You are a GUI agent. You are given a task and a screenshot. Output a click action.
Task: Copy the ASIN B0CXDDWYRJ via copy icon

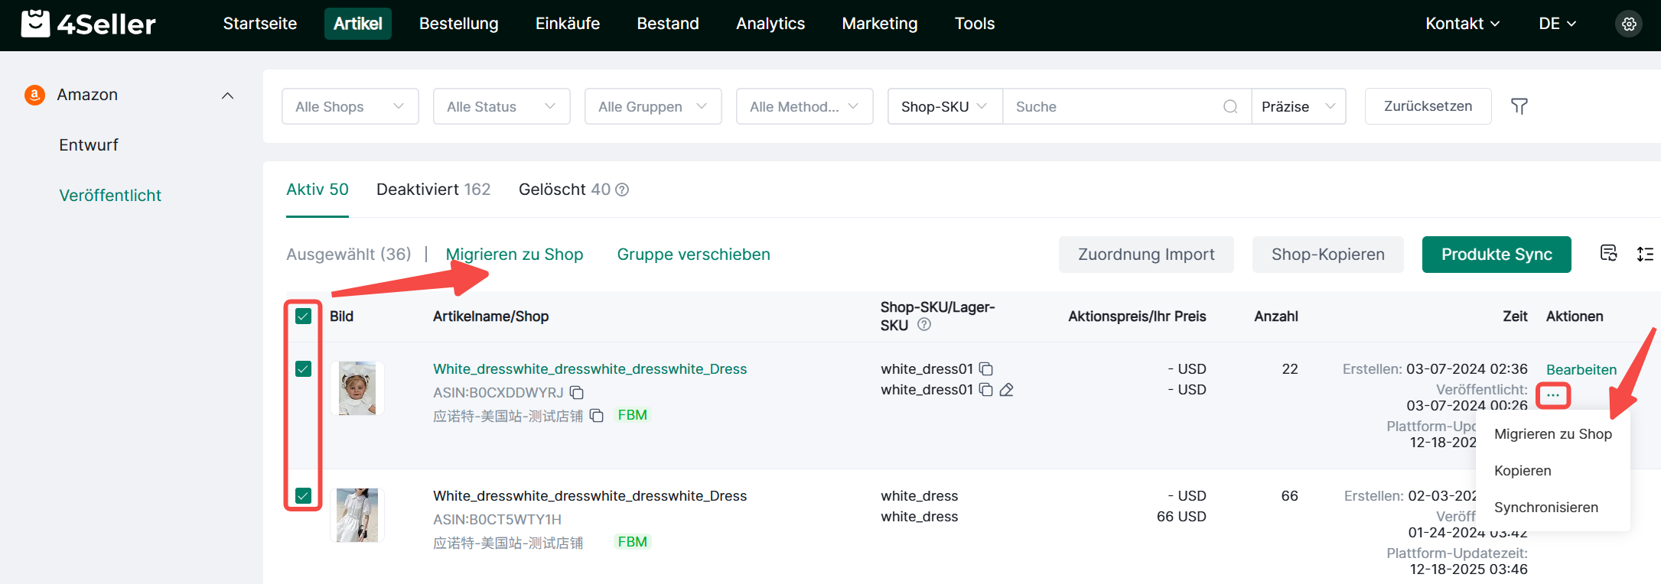pyautogui.click(x=577, y=392)
